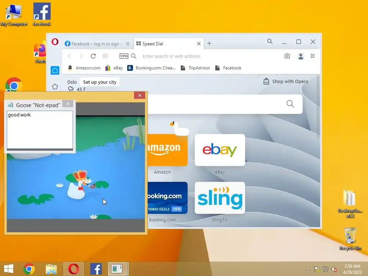Open the Facebook bookmark in the bar
368x276 pixels.
coord(228,68)
